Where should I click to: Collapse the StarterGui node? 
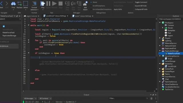click(x=160, y=64)
